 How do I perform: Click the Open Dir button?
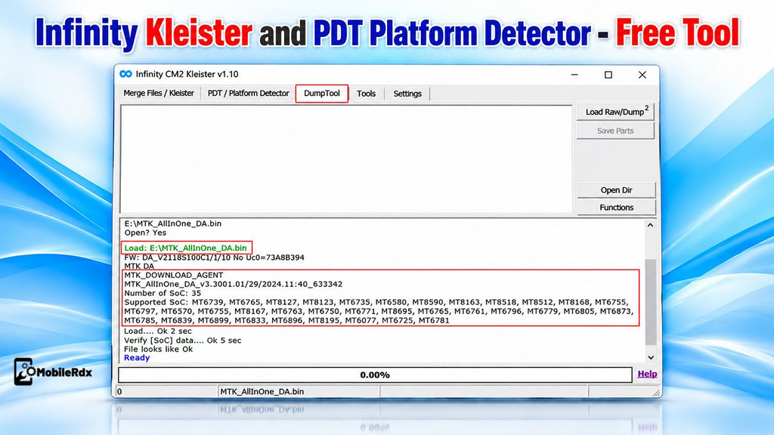click(616, 190)
